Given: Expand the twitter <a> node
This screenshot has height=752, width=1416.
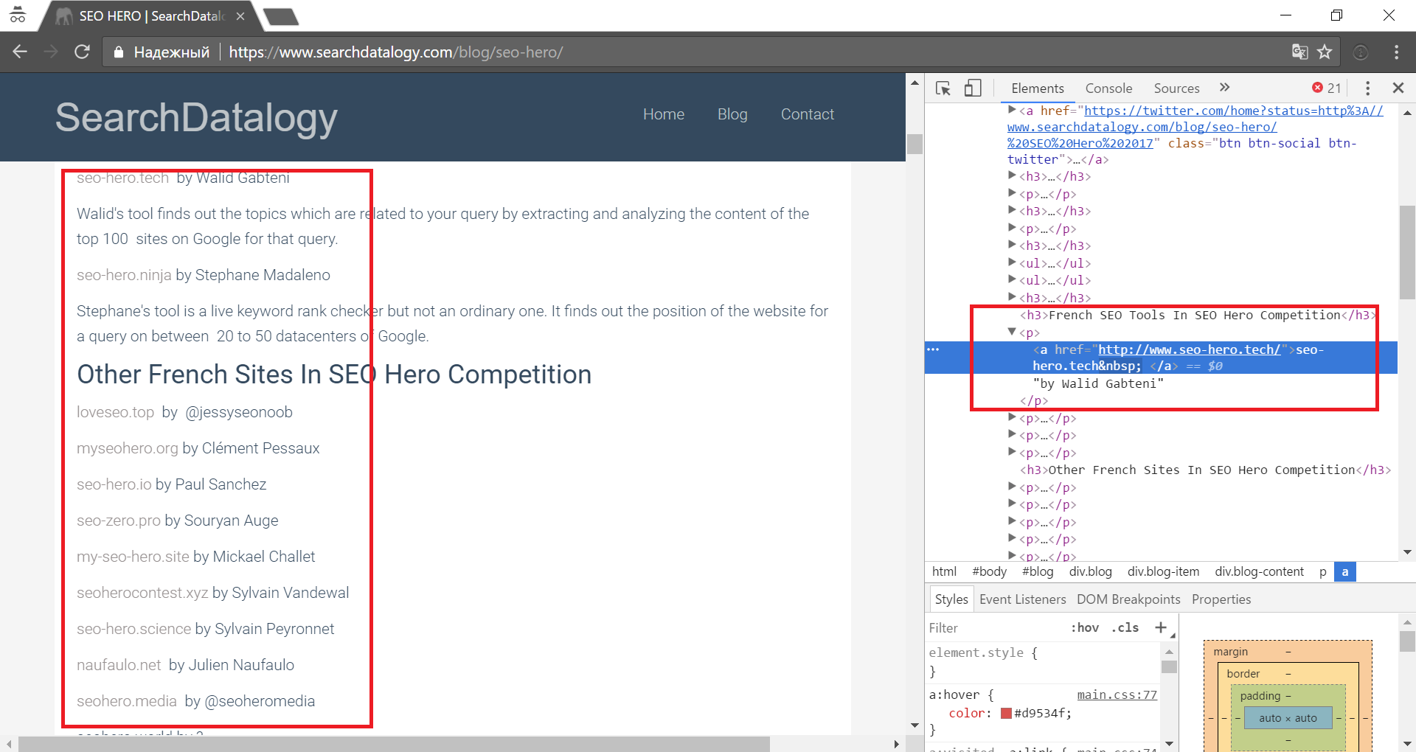Looking at the screenshot, I should [x=1013, y=110].
